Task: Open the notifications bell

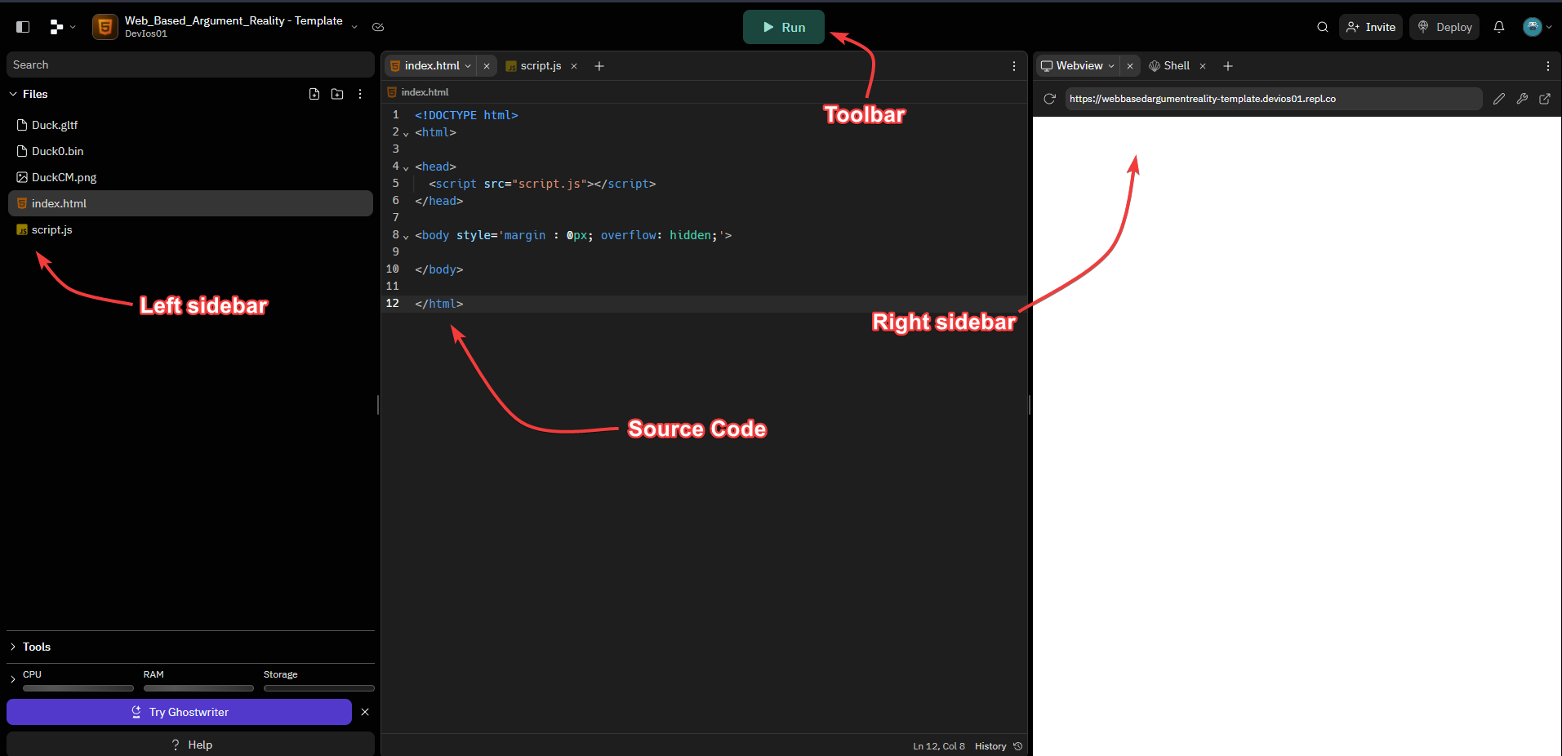Action: click(x=1499, y=27)
